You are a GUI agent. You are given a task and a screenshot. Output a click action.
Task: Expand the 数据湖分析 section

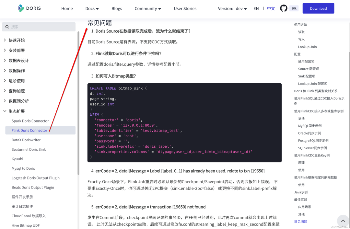coord(19,101)
